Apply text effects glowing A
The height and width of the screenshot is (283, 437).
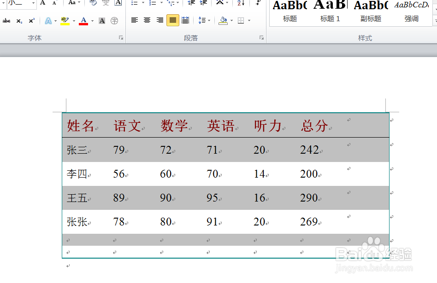48,21
